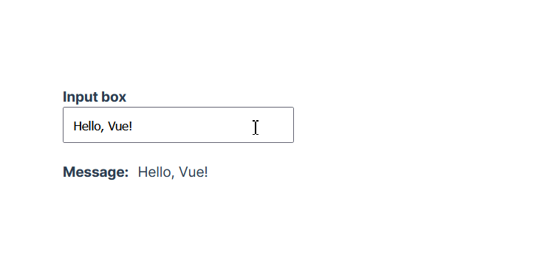Viewport: 534px width, 277px height.
Task: Set the caret just after "Vue!" in the input
Action: click(133, 127)
